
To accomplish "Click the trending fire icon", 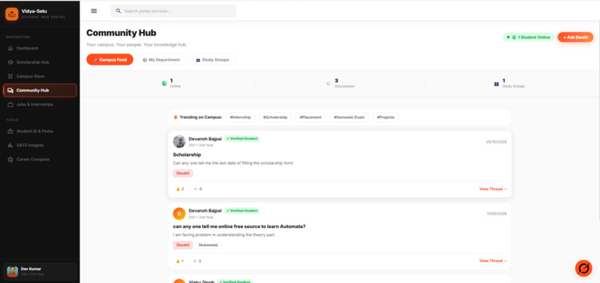I will point(176,117).
